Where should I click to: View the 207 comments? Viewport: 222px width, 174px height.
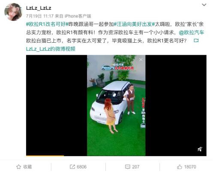135,167
